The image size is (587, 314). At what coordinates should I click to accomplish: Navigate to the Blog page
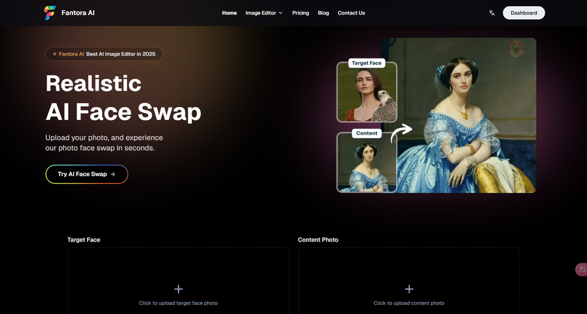[323, 13]
